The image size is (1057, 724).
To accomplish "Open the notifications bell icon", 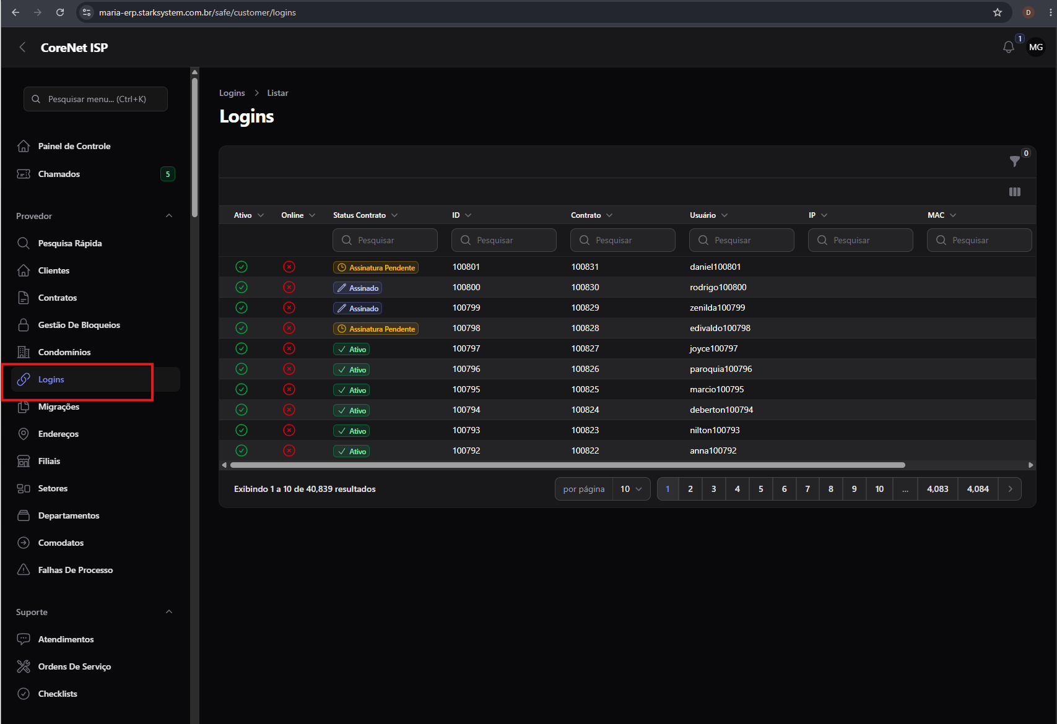I will tap(1008, 47).
